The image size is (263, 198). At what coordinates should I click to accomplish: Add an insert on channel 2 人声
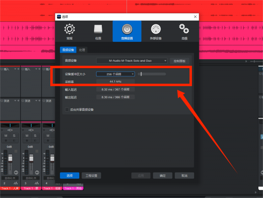[18, 69]
